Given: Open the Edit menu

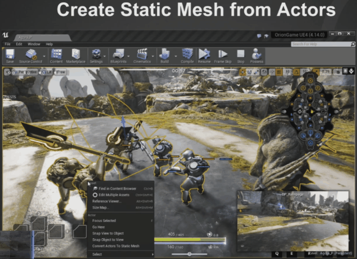Looking at the screenshot, I should 19,44.
